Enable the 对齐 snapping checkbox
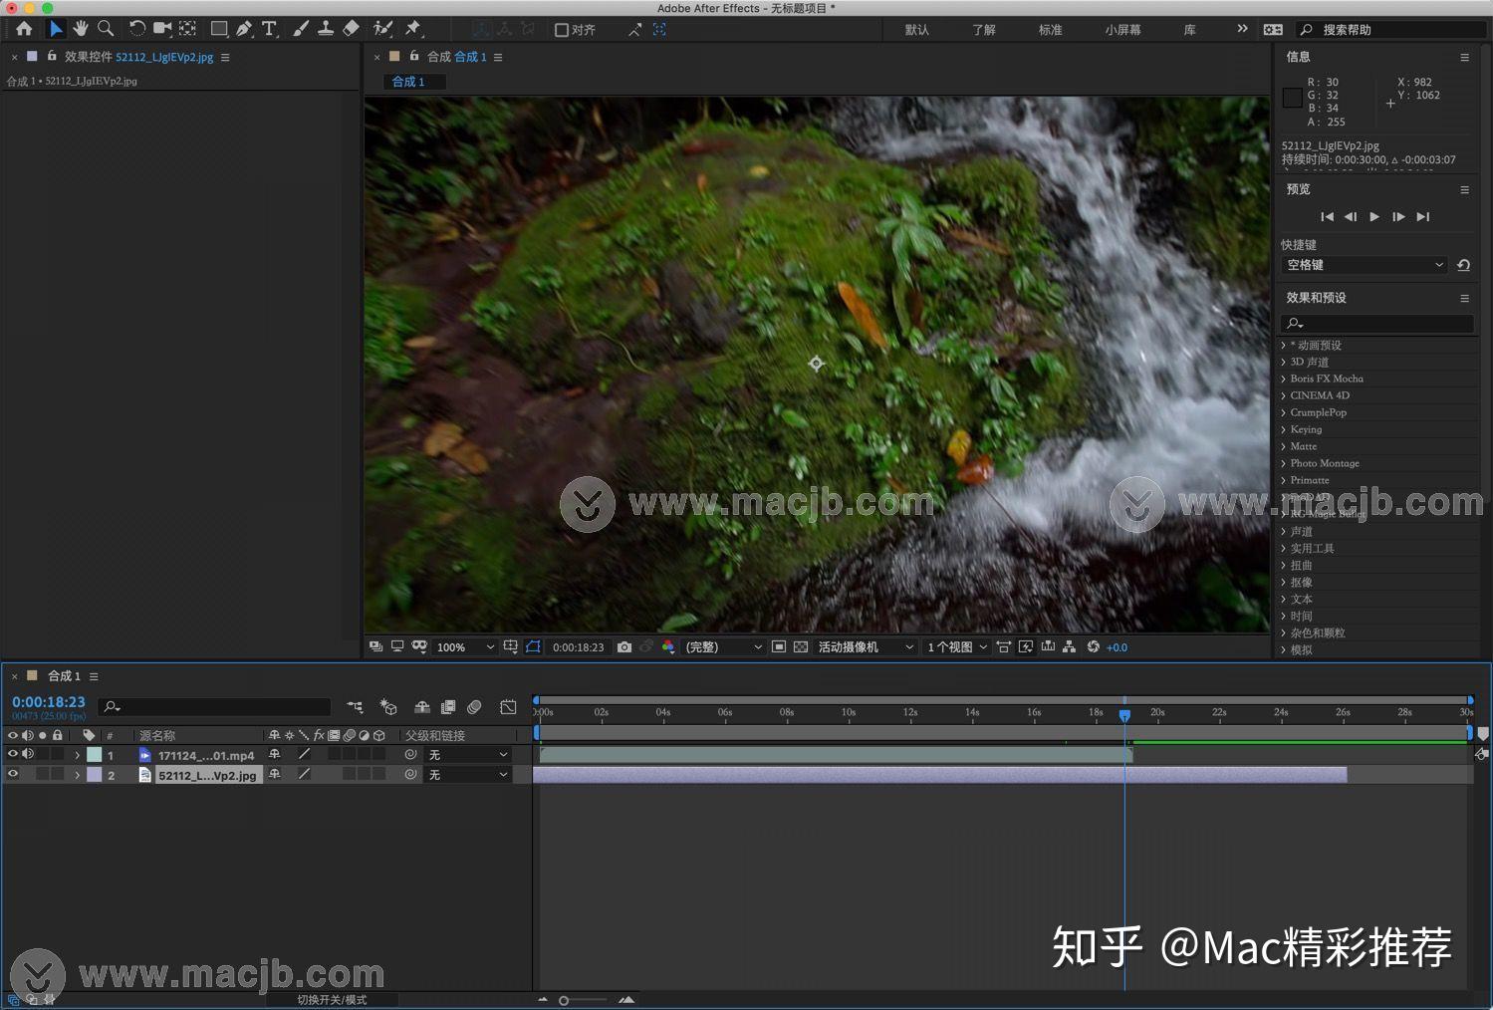The width and height of the screenshot is (1493, 1010). click(x=562, y=30)
